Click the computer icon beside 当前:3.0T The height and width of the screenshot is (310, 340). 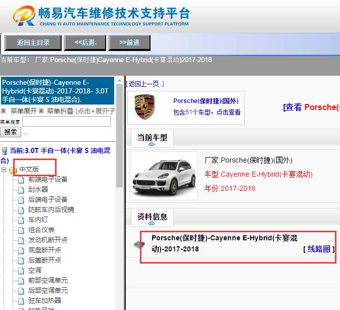click(4, 150)
